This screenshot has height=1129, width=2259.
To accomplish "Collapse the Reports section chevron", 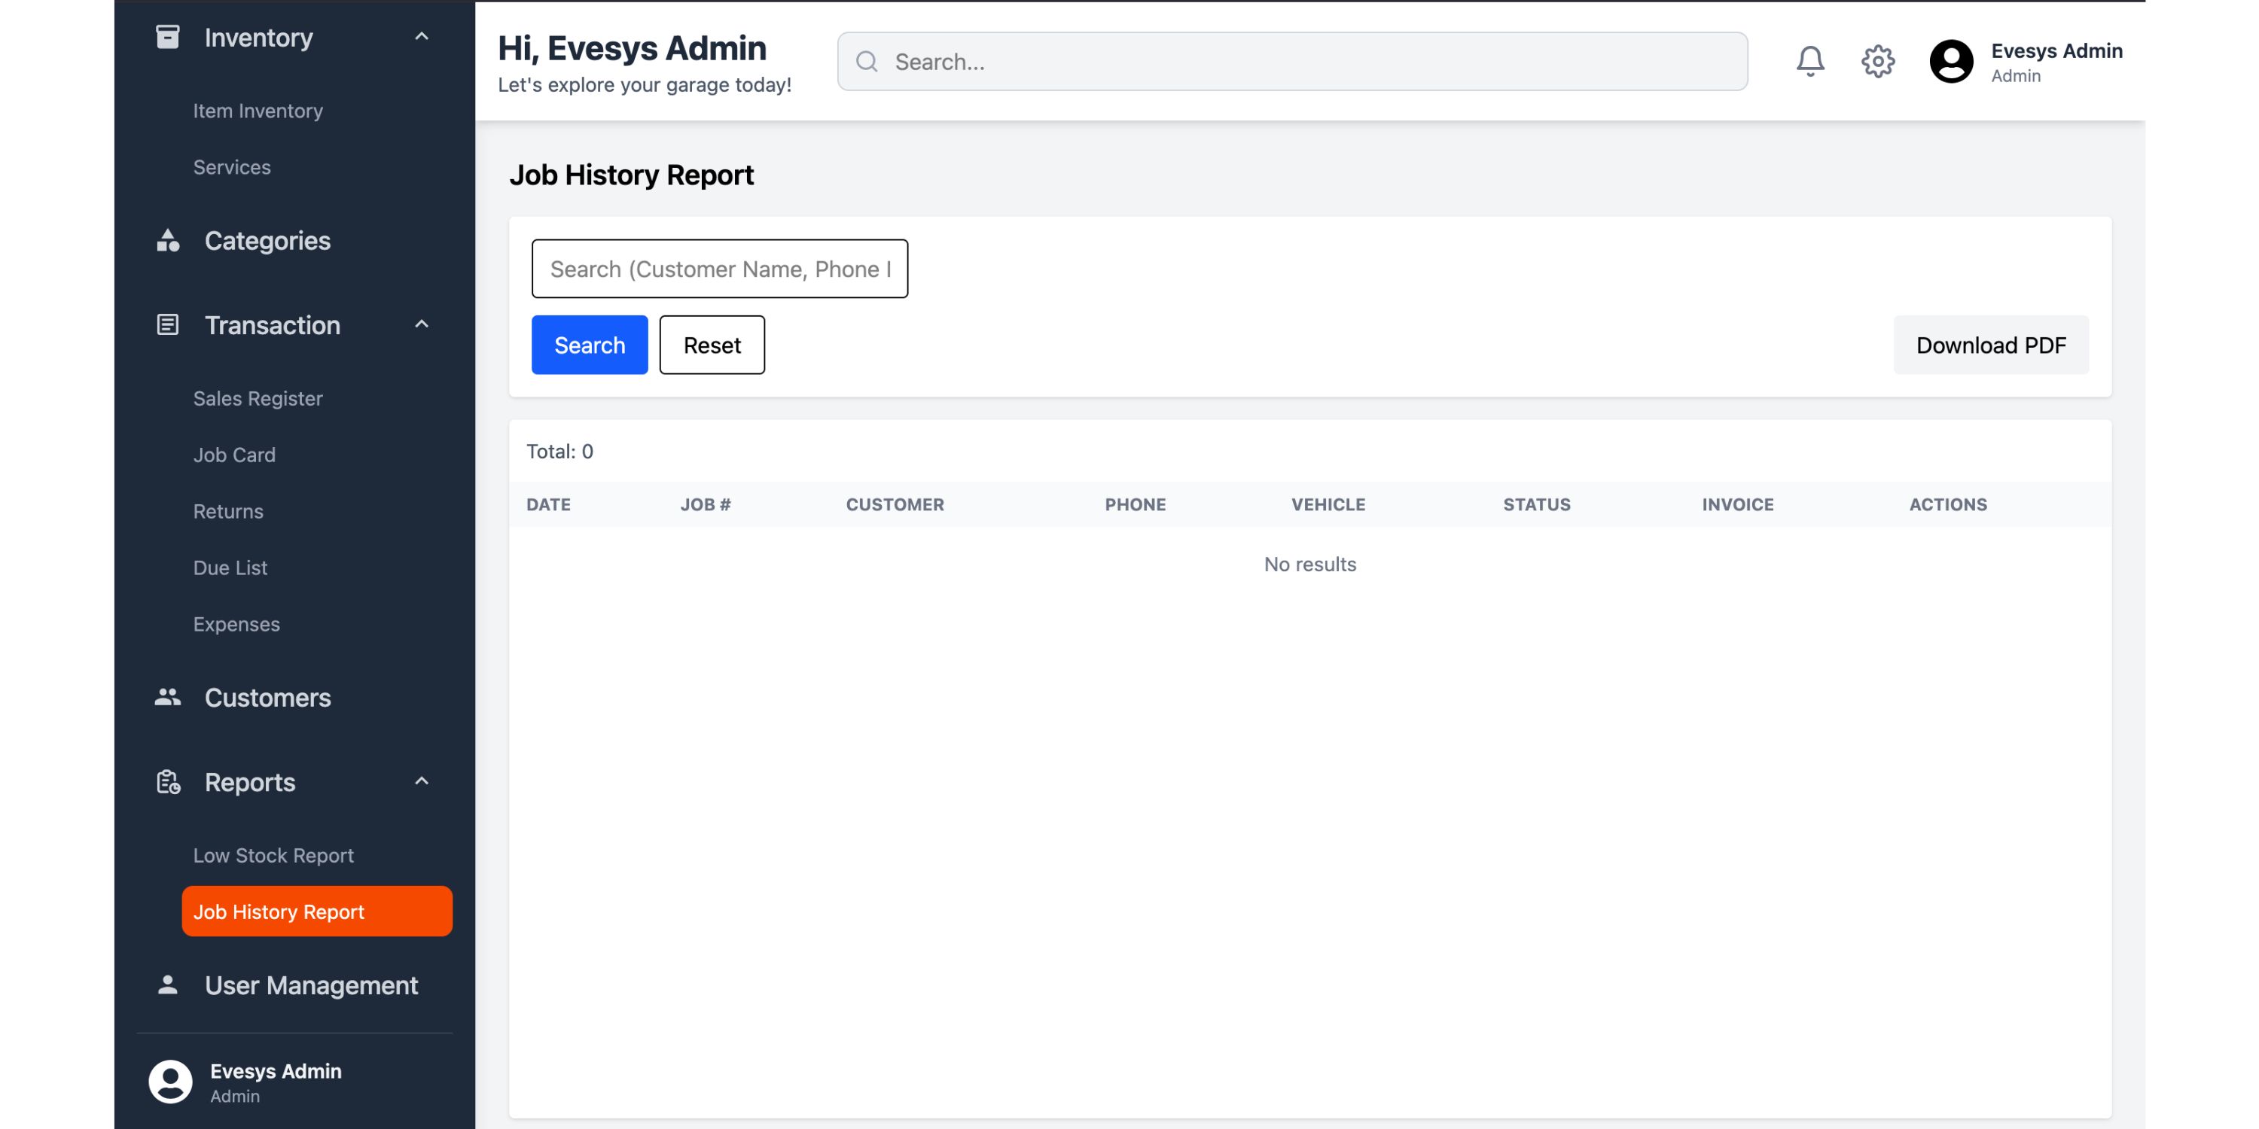I will 422,781.
